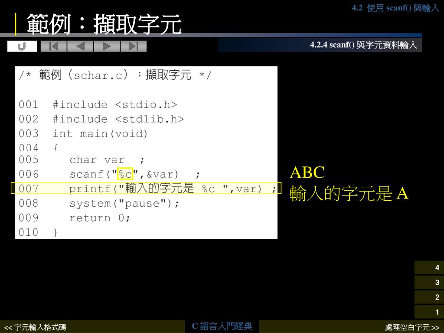Click line 004 opening brace
The image size is (444, 333).
38,147
